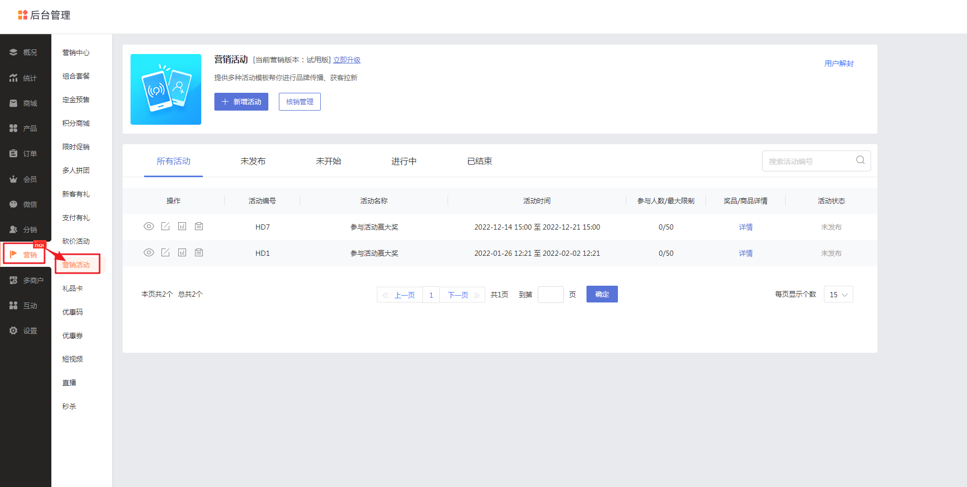967x487 pixels.
Task: Go to previous page with 上一页
Action: pyautogui.click(x=399, y=295)
